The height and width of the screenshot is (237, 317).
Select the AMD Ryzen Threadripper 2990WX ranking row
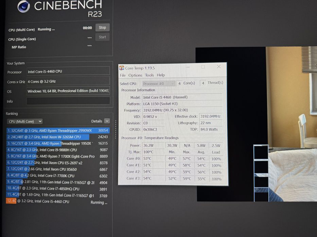[x=58, y=130]
